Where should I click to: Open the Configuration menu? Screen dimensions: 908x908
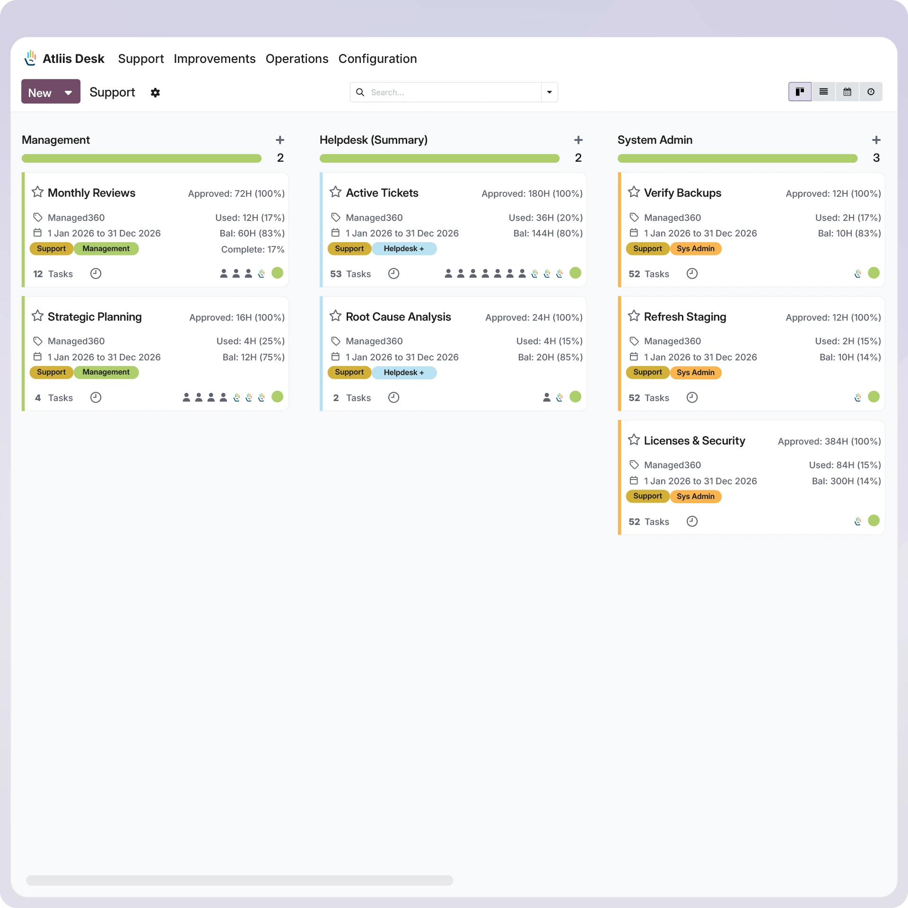[377, 59]
